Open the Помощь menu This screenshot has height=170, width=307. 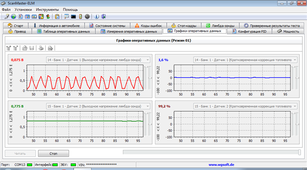pyautogui.click(x=70, y=10)
